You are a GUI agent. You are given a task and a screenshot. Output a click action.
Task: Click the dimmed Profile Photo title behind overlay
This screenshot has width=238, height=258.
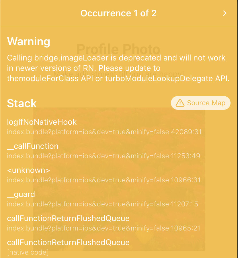[x=118, y=49]
